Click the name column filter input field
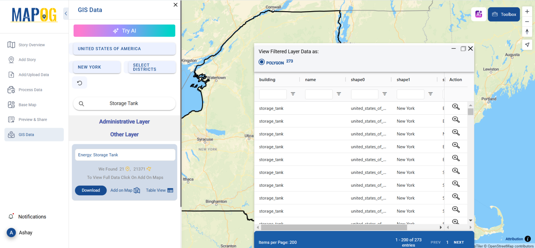Viewport: 535px width, 248px height. (319, 94)
